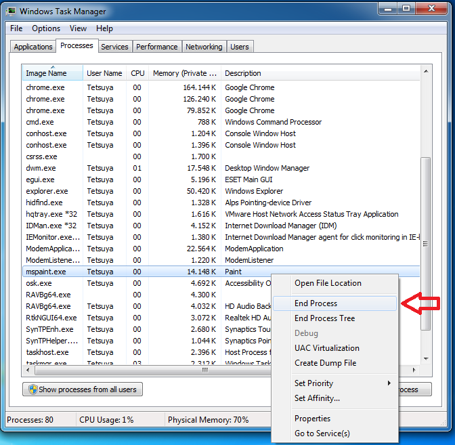The height and width of the screenshot is (445, 455).
Task: Click the horizontal scrollbar right arrow
Action: 414,370
